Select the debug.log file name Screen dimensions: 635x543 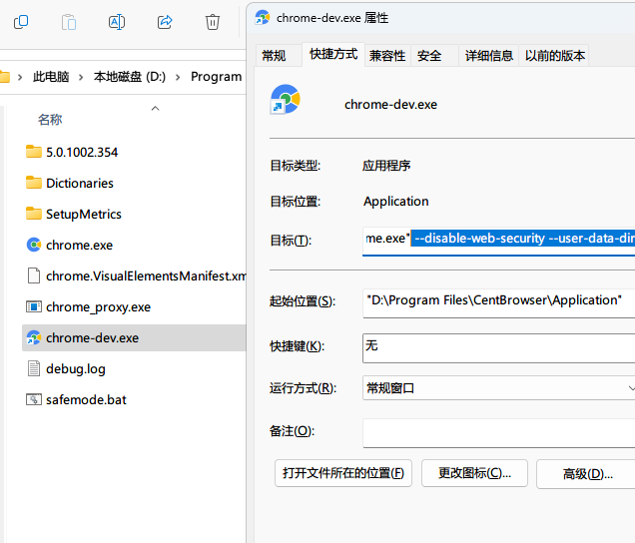click(76, 369)
